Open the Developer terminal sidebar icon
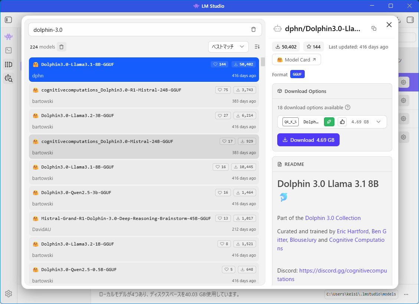 click(9, 50)
